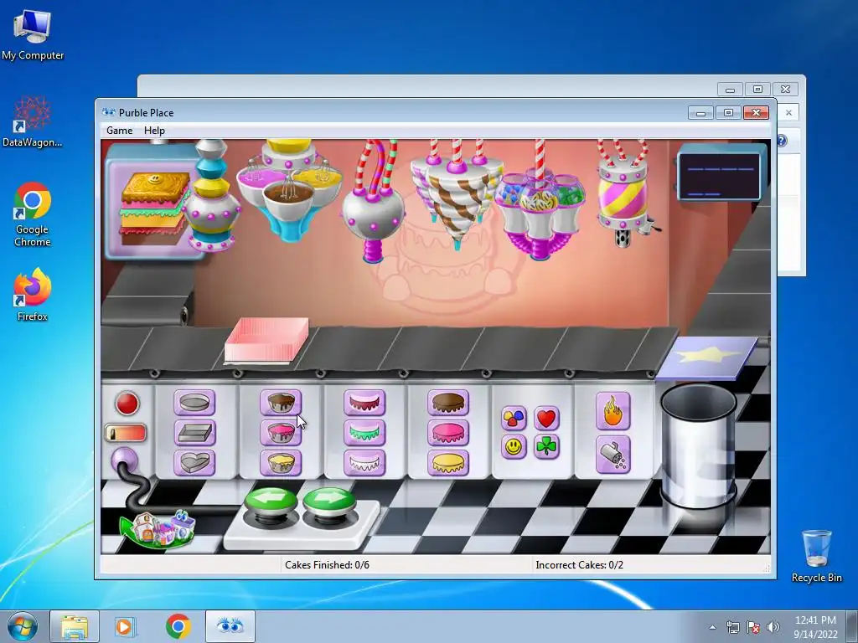Add the red heart decoration

[x=546, y=419]
